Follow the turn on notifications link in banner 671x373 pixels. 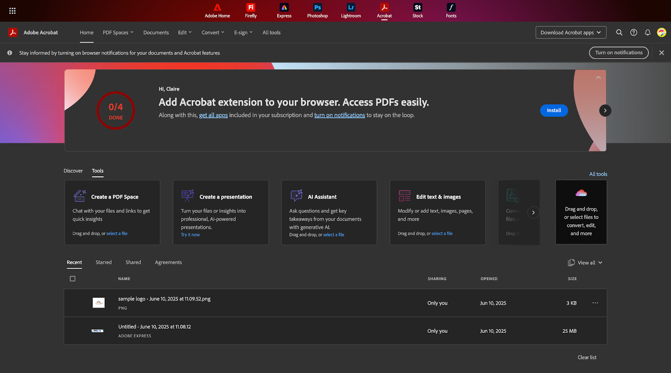point(340,115)
